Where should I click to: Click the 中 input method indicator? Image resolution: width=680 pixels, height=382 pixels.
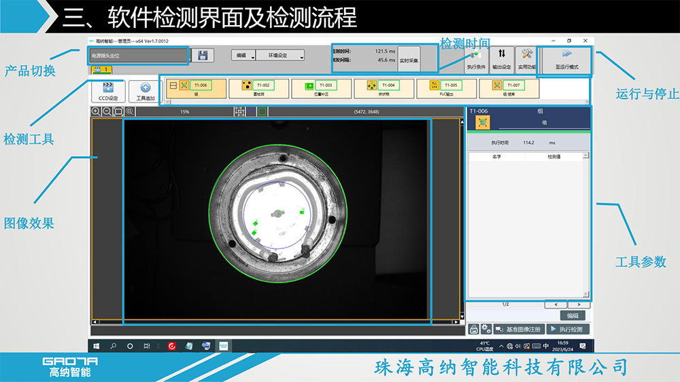tap(545, 346)
